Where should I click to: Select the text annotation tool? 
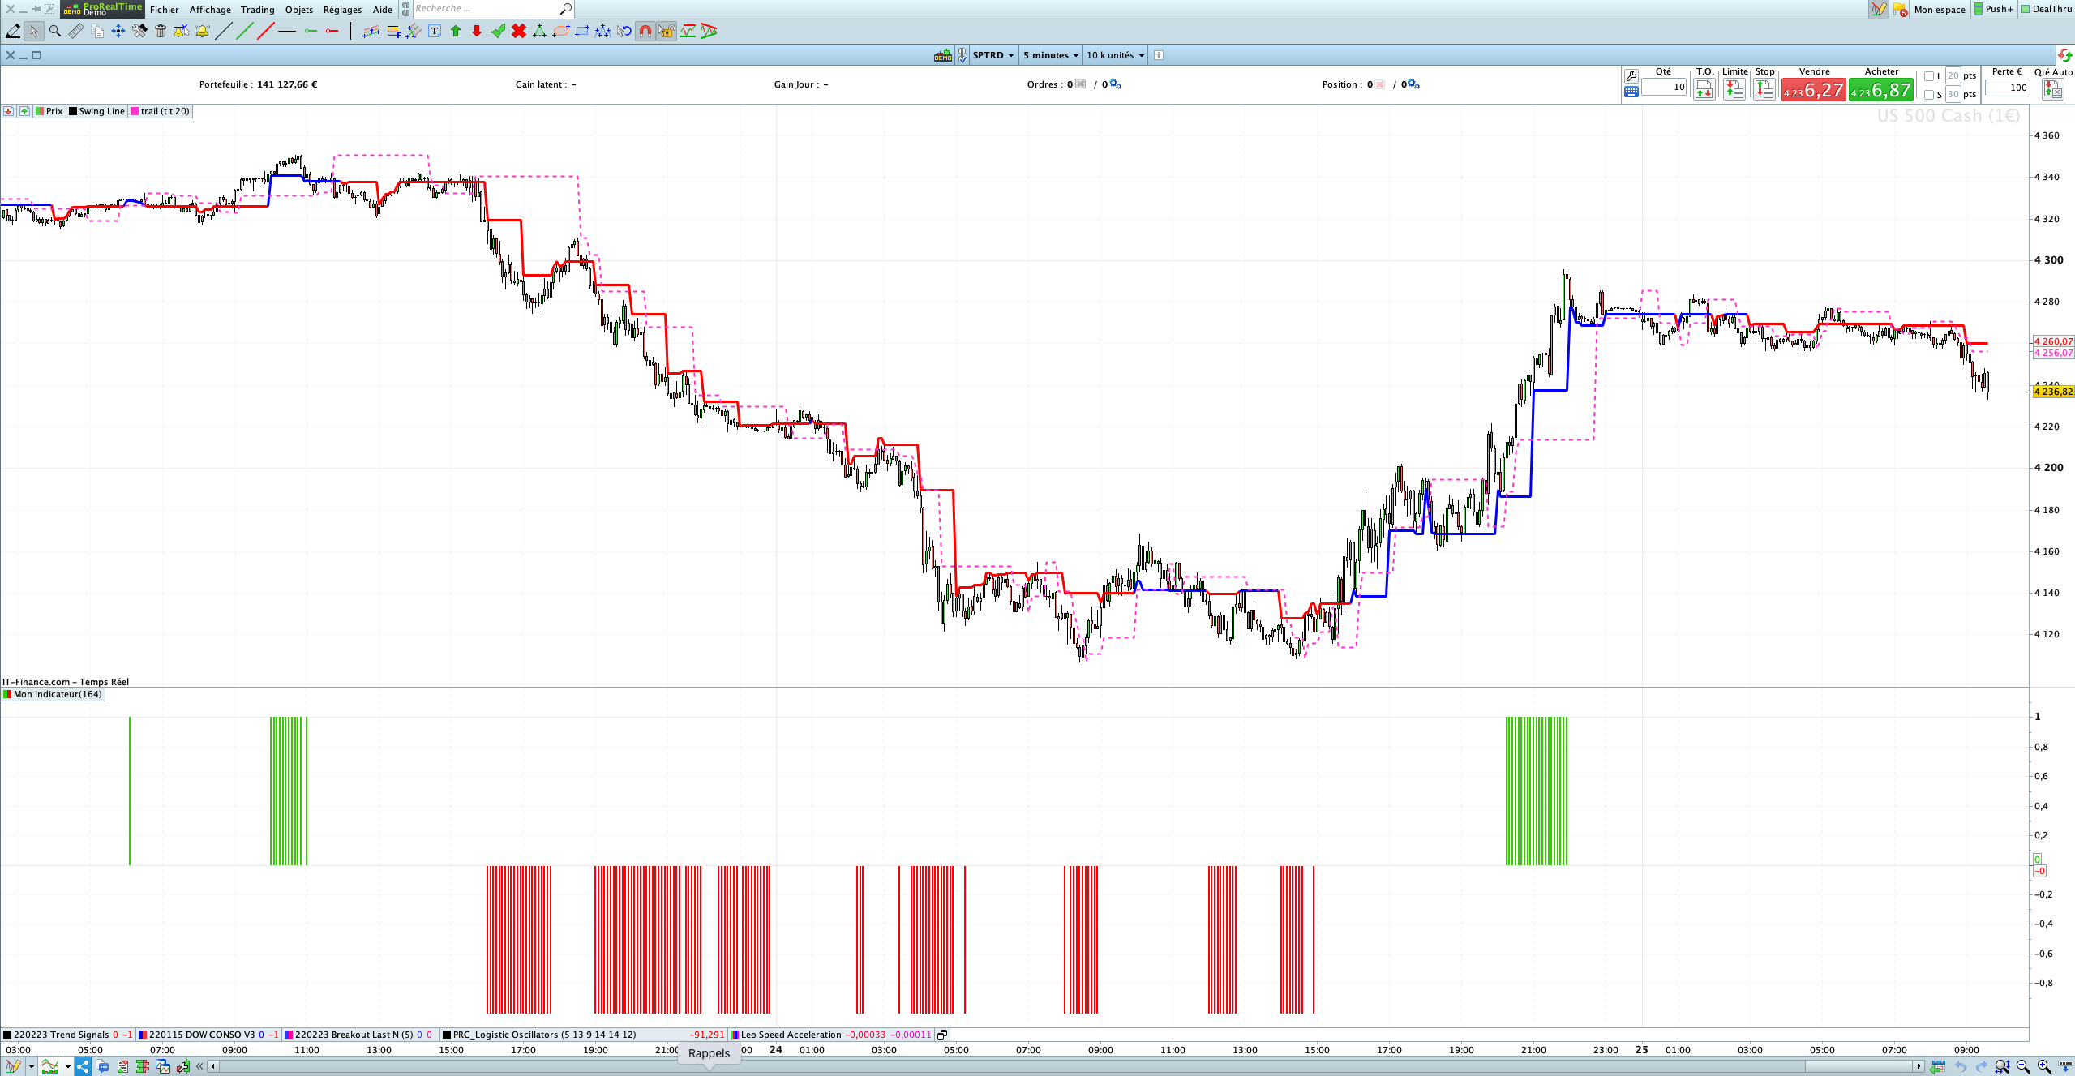(435, 31)
